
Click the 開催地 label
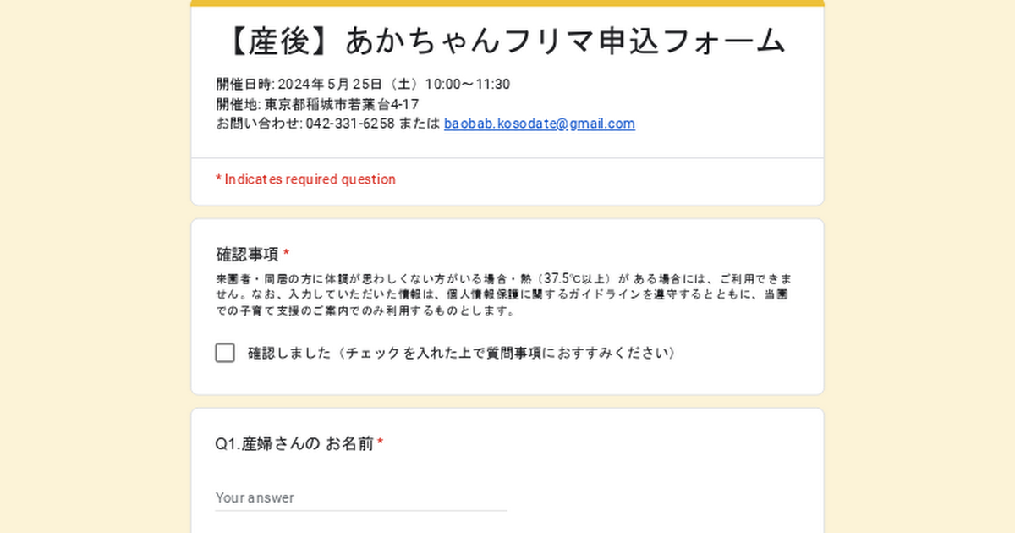pyautogui.click(x=238, y=104)
